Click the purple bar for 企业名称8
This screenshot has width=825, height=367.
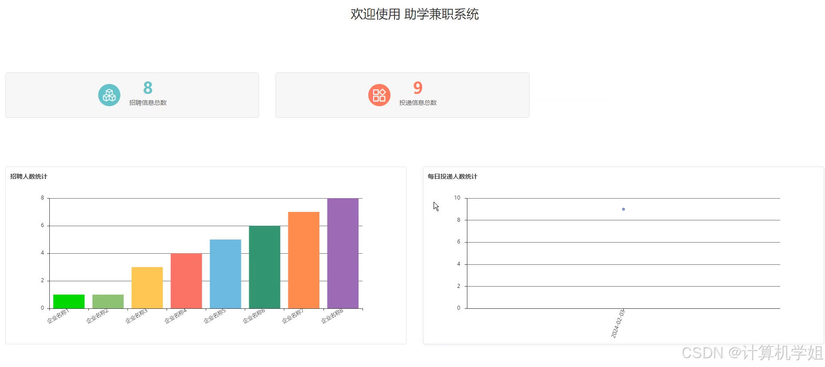coord(343,253)
